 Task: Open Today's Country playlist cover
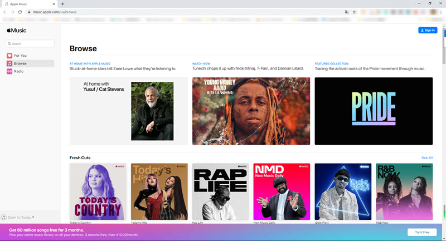[98, 191]
